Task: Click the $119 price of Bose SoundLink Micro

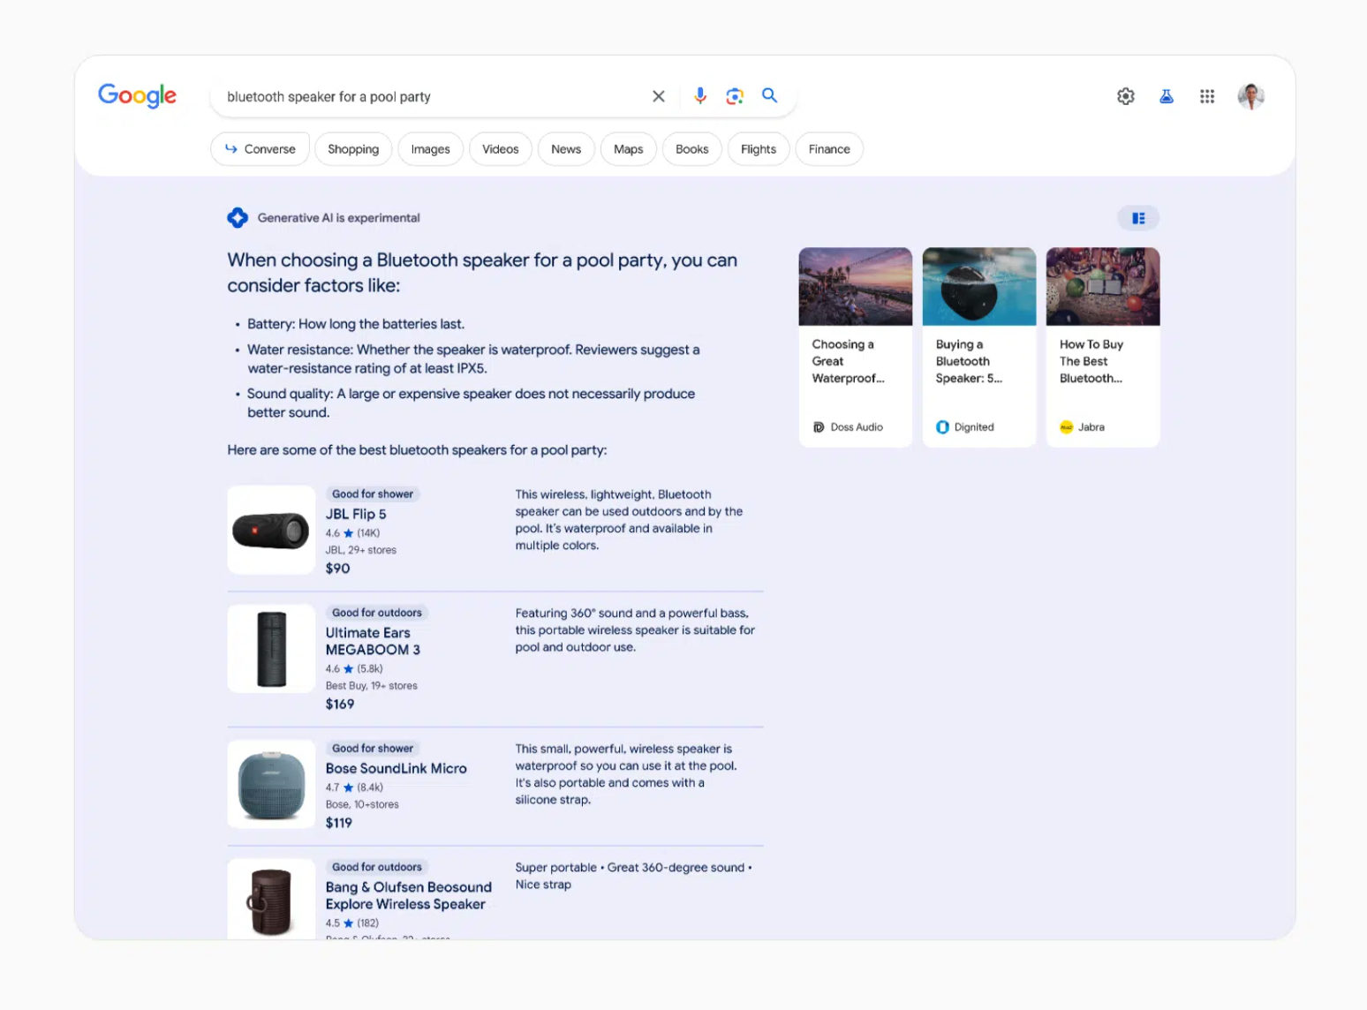Action: click(339, 823)
